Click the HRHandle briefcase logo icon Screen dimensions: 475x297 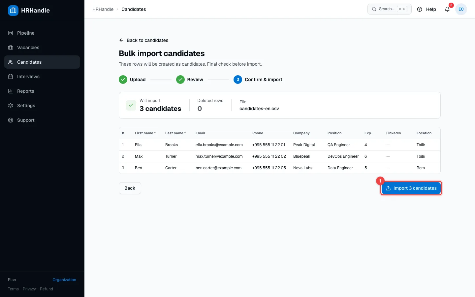point(13,11)
